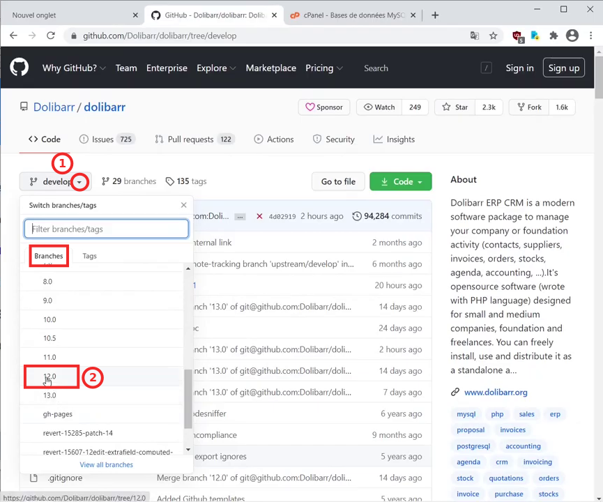The image size is (603, 502).
Task: Click the GitHub Octocat logo
Action: pyautogui.click(x=19, y=68)
